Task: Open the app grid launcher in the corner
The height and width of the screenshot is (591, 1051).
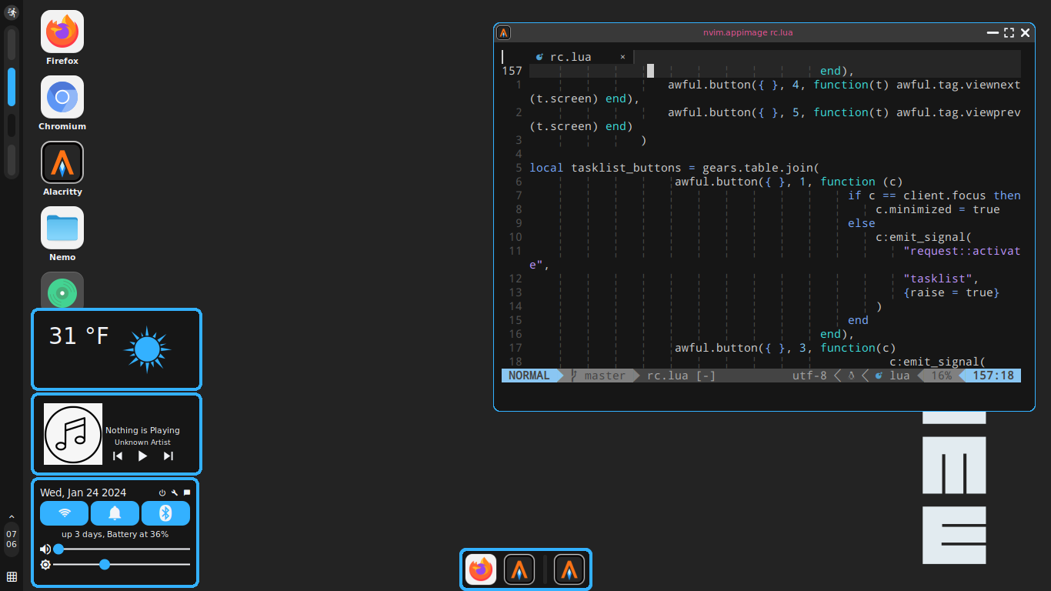Action: [x=12, y=576]
